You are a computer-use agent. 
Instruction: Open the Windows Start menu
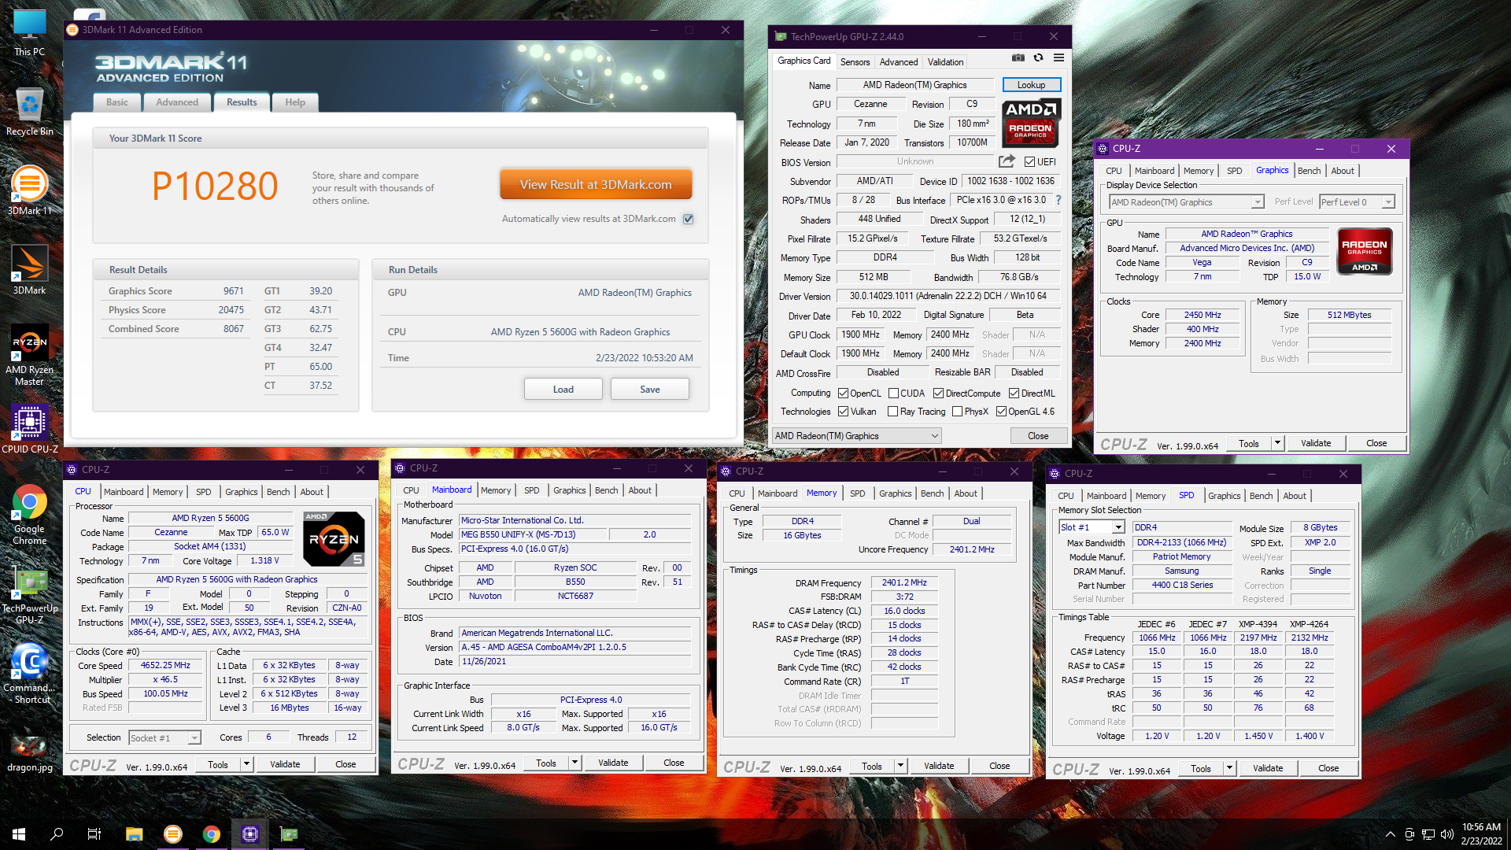[x=19, y=833]
